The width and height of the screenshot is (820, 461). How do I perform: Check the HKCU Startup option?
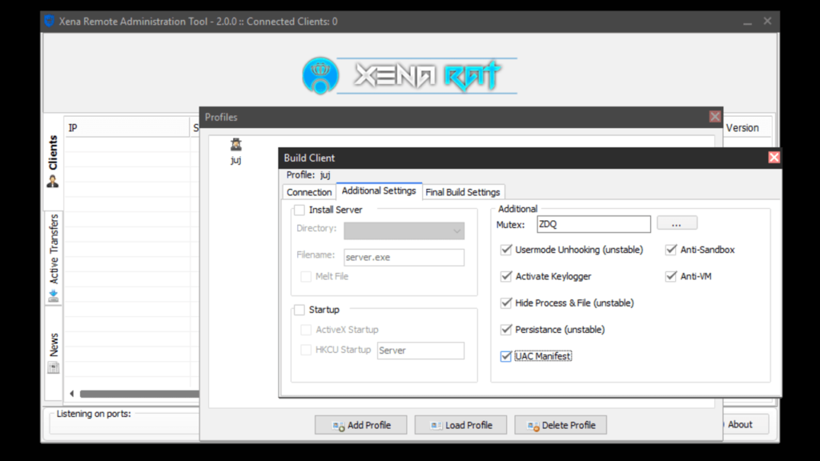(x=306, y=350)
